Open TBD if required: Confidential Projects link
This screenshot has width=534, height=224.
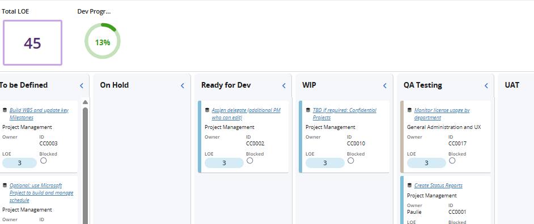click(x=345, y=114)
